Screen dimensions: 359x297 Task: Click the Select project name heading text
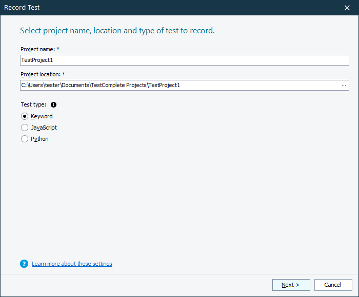tap(117, 31)
